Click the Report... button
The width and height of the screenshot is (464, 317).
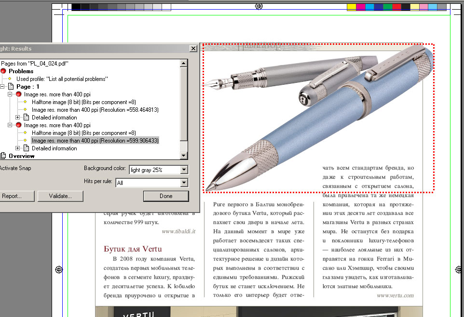(16, 196)
